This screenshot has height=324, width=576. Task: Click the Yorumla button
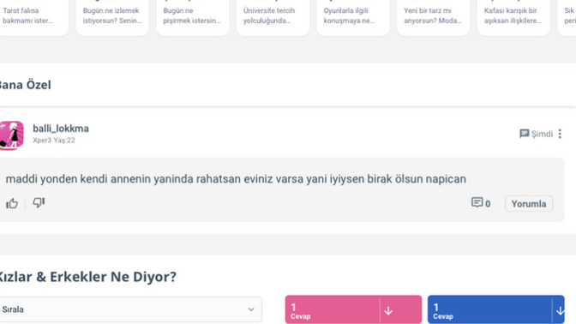529,204
